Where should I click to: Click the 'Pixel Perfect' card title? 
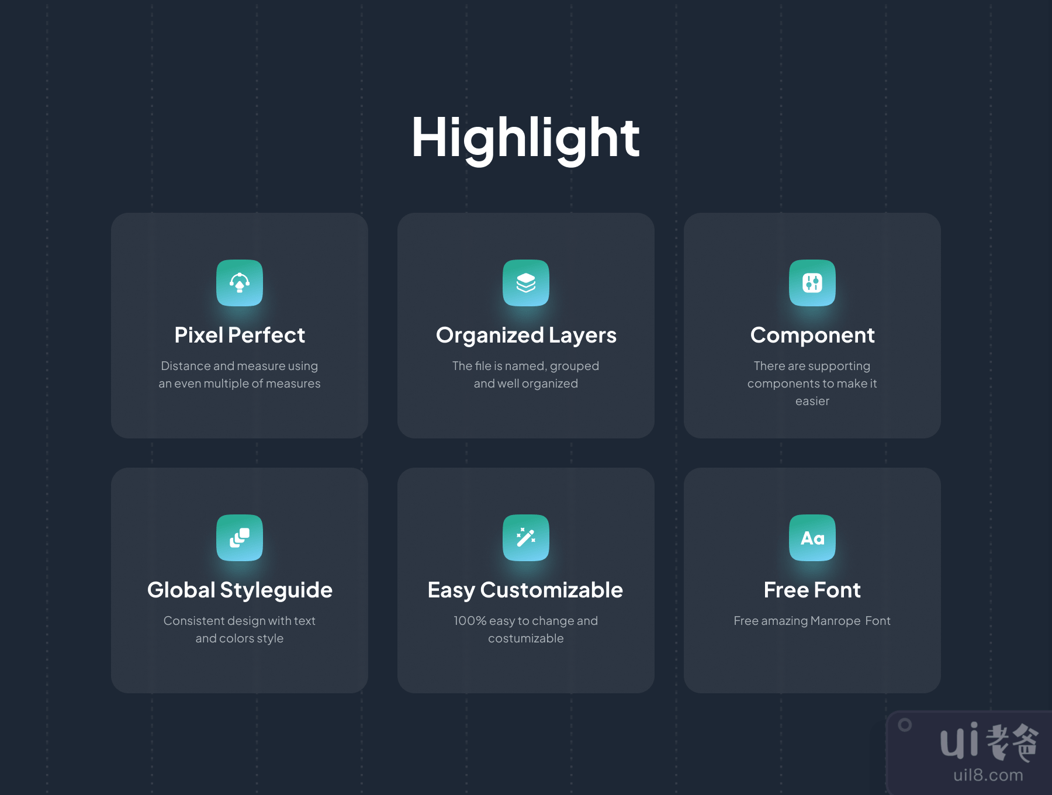(240, 336)
